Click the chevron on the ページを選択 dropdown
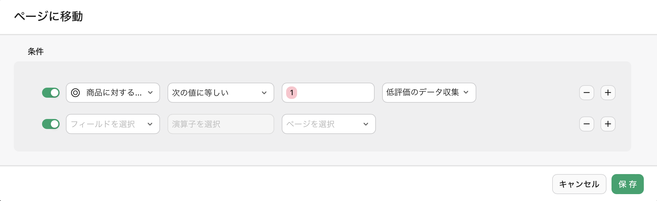The image size is (657, 201). pyautogui.click(x=365, y=124)
